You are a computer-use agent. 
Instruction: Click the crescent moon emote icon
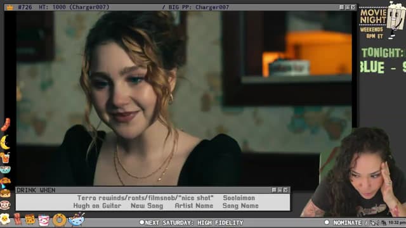pyautogui.click(x=5, y=142)
